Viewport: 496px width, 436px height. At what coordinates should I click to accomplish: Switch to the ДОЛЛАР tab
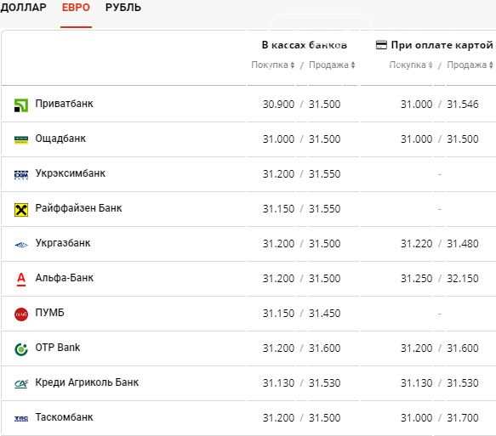(x=24, y=8)
